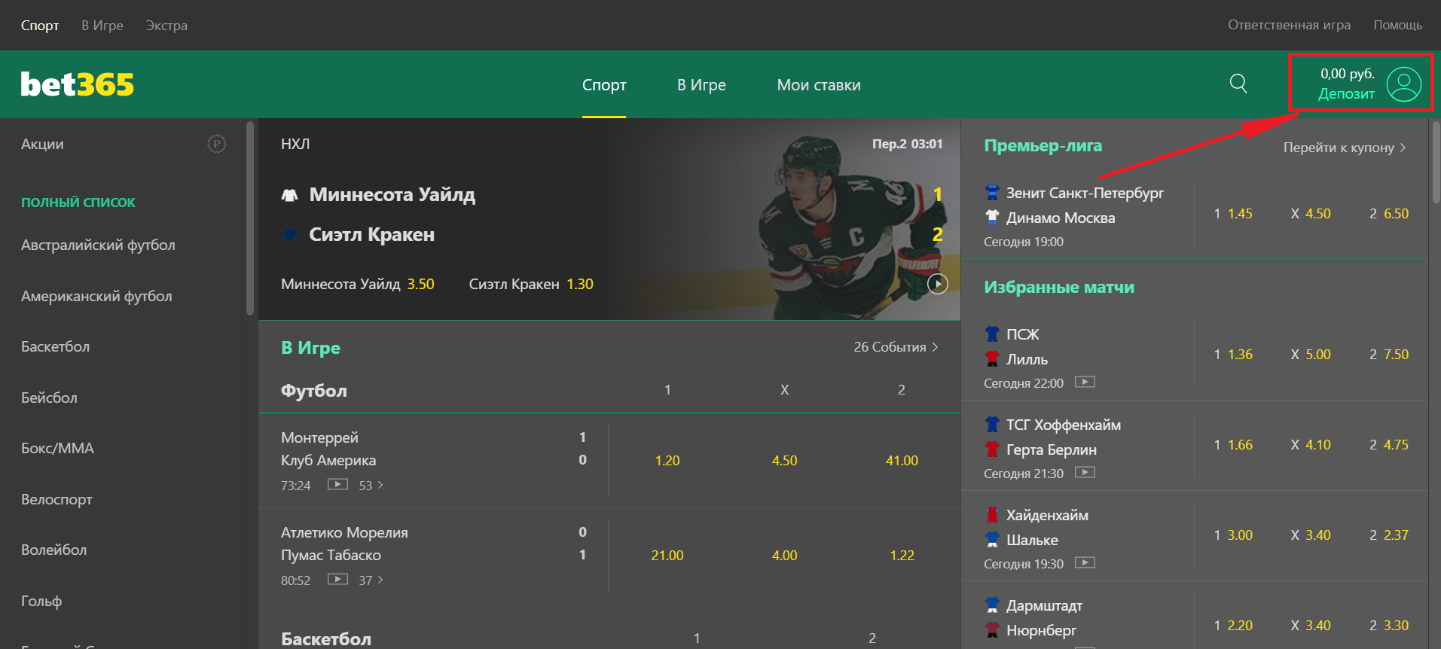Click the stream icon for Хайденхайм – Шальке
The height and width of the screenshot is (649, 1441).
(x=1085, y=562)
